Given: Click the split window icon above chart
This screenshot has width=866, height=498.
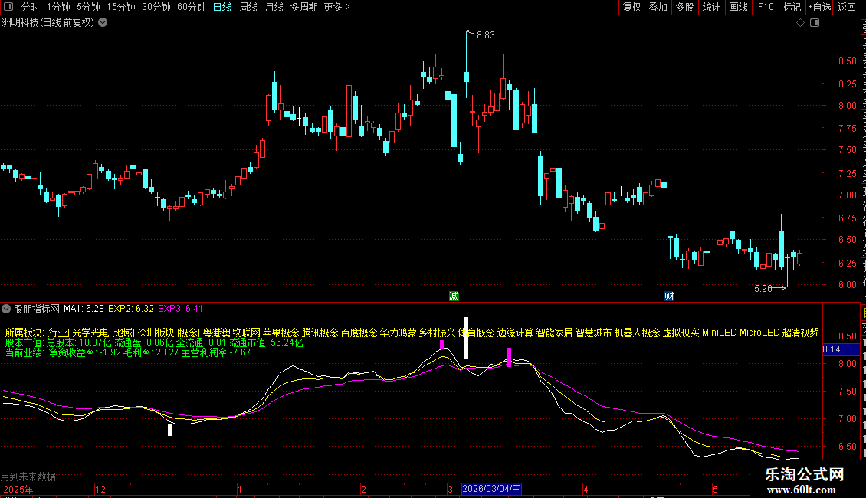Looking at the screenshot, I should click(x=815, y=23).
